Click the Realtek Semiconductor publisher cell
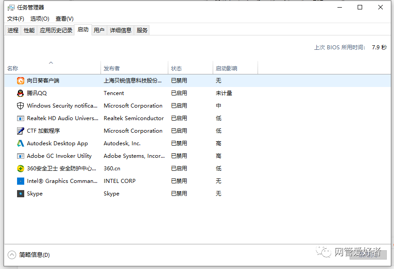394x269 pixels. click(x=134, y=118)
